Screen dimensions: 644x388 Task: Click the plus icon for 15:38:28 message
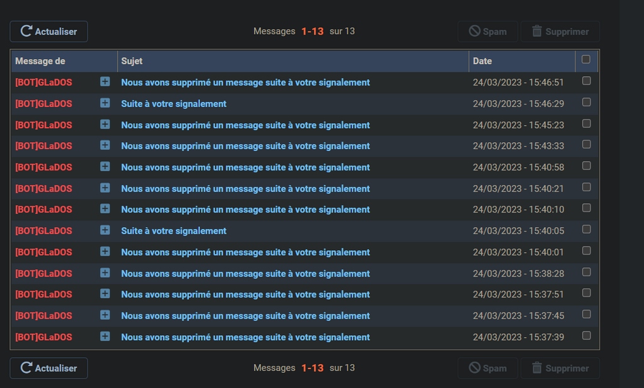[x=105, y=273]
